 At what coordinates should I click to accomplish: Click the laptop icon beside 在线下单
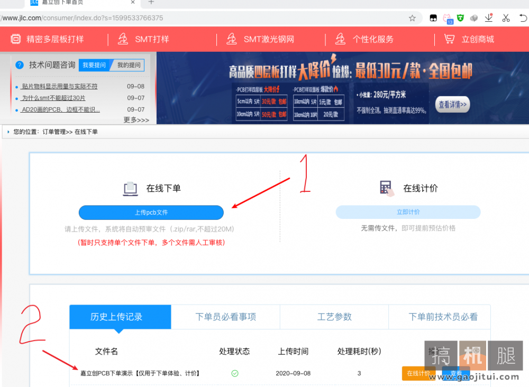[x=131, y=189]
